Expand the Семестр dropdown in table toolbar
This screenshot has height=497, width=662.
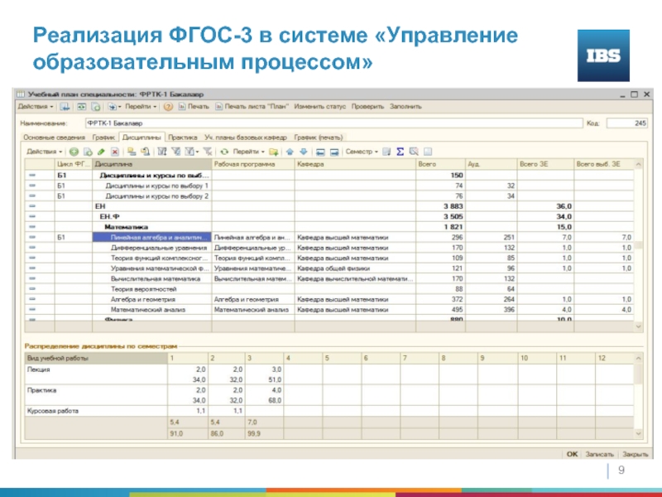pyautogui.click(x=361, y=152)
